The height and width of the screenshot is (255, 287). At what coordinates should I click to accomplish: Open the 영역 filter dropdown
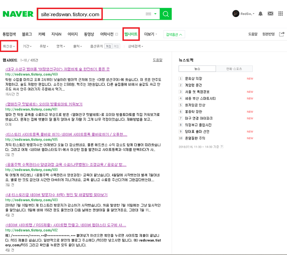(x=61, y=46)
